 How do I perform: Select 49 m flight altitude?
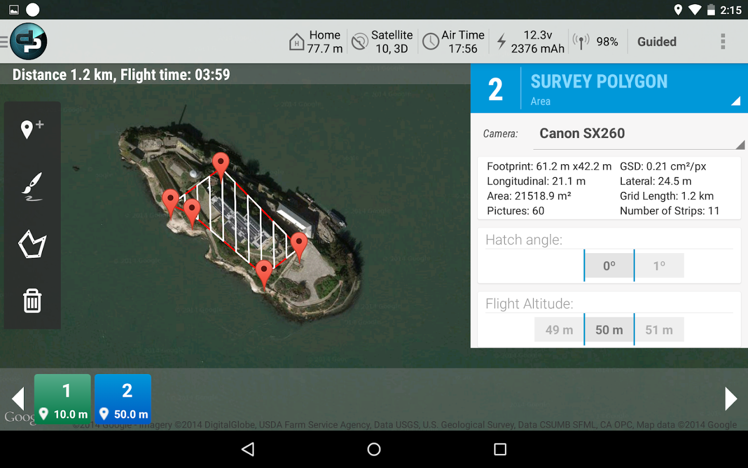tap(558, 329)
